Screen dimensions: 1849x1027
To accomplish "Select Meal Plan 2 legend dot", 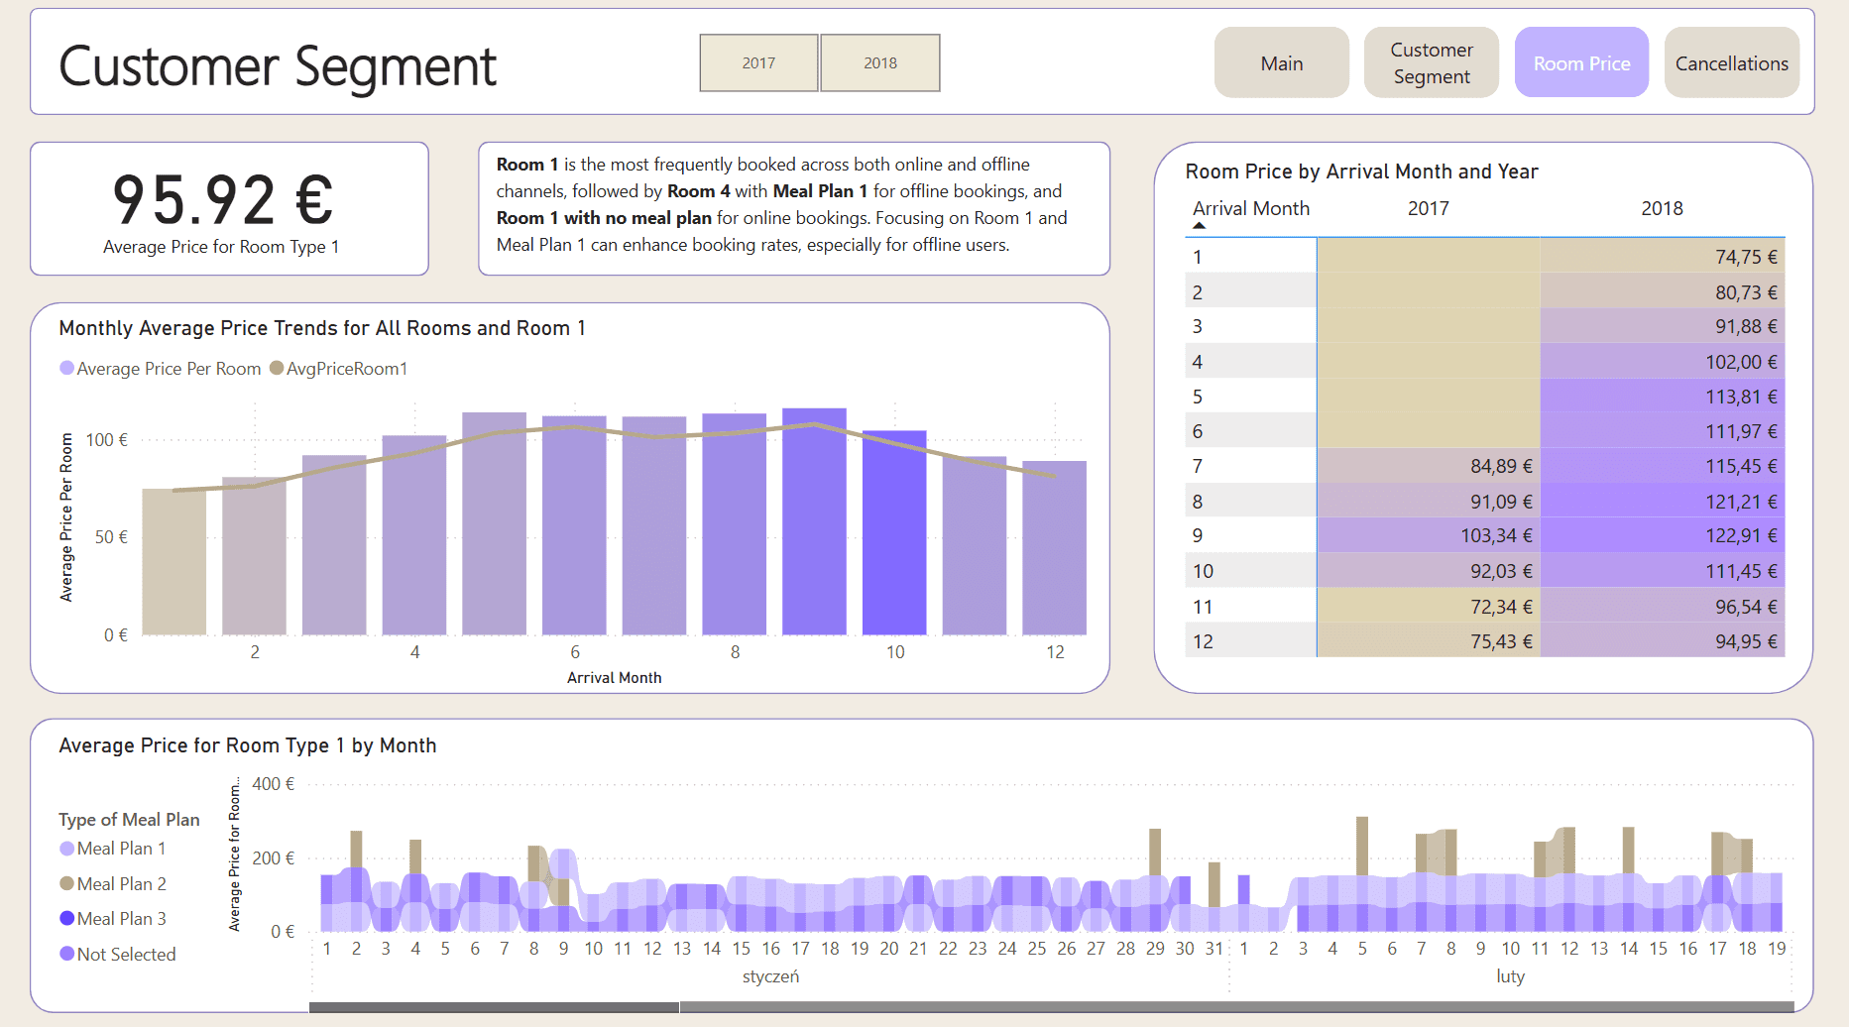I will [66, 883].
